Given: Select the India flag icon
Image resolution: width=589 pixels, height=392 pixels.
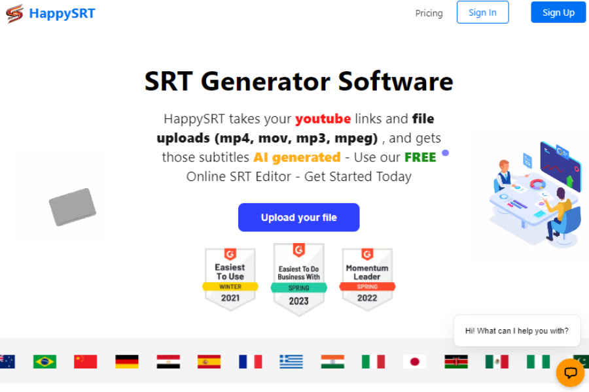Looking at the screenshot, I should [x=332, y=361].
